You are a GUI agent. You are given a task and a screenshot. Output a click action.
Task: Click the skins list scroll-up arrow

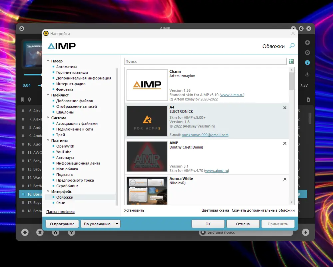[x=292, y=70]
